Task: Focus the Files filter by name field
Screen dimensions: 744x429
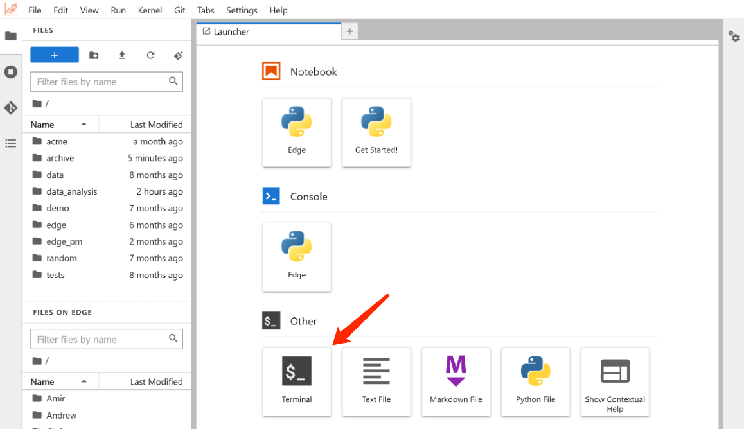Action: [x=106, y=82]
